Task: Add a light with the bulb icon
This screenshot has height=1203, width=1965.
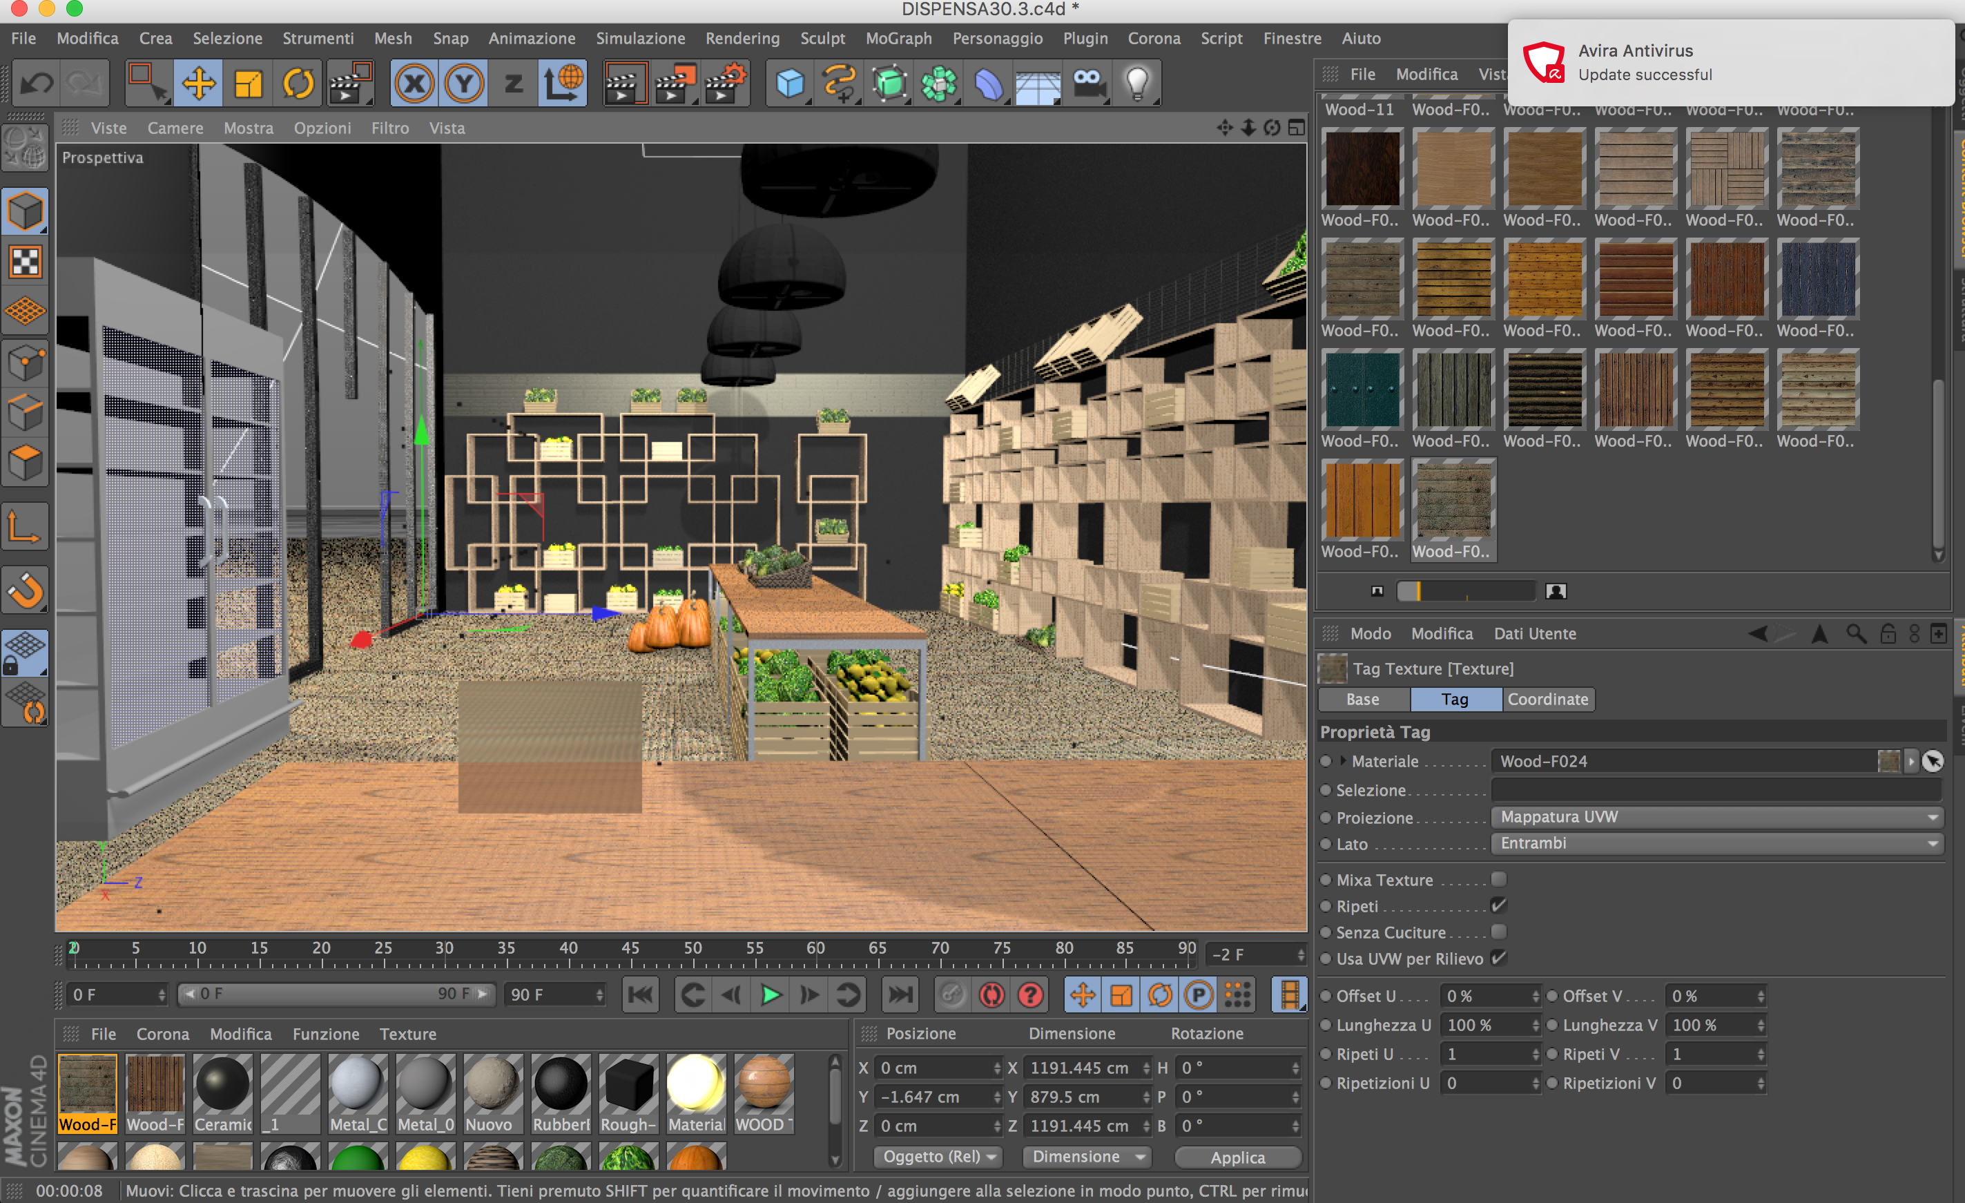Action: 1136,83
